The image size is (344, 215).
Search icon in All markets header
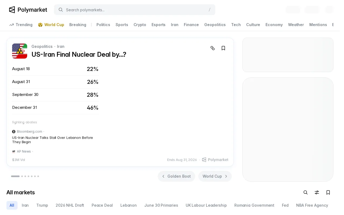pyautogui.click(x=306, y=192)
